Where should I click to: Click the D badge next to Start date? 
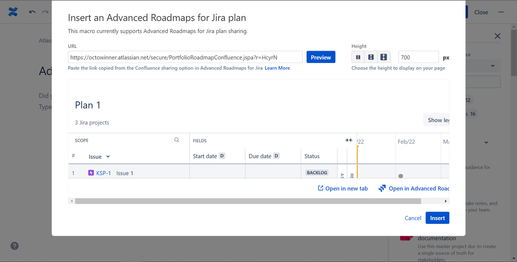[222, 156]
